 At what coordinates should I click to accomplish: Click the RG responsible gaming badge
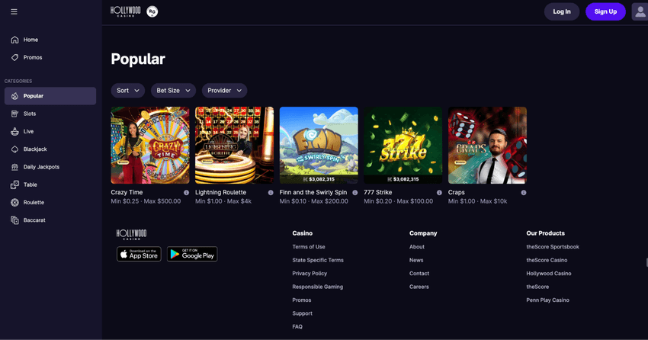(x=152, y=11)
